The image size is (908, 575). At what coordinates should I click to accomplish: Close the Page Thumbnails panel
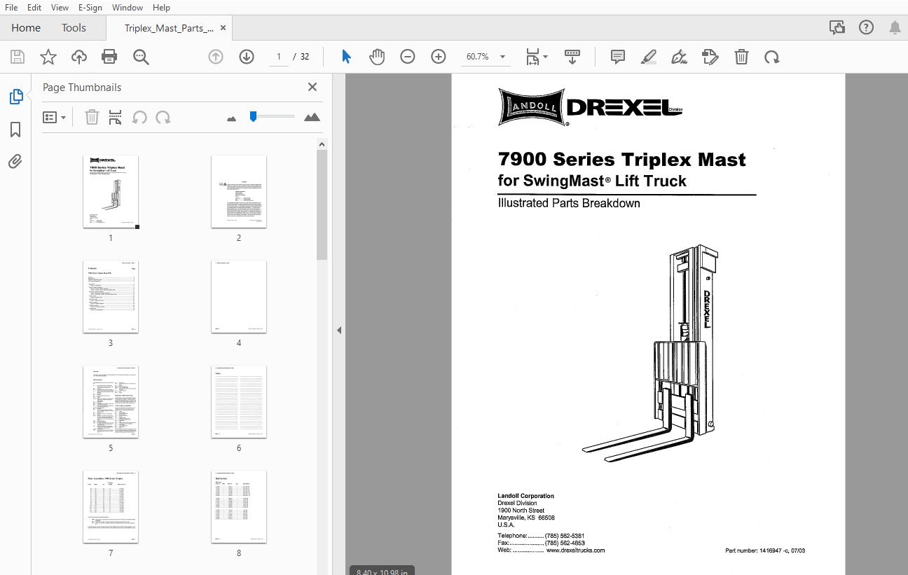(x=312, y=87)
